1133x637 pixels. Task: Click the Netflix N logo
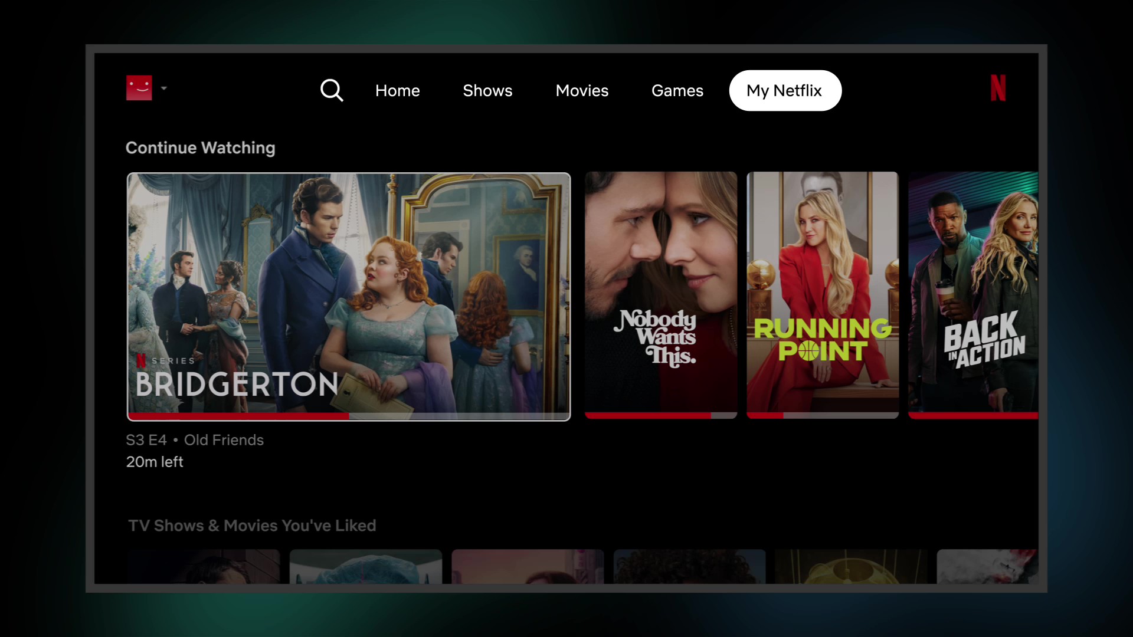[x=998, y=88]
